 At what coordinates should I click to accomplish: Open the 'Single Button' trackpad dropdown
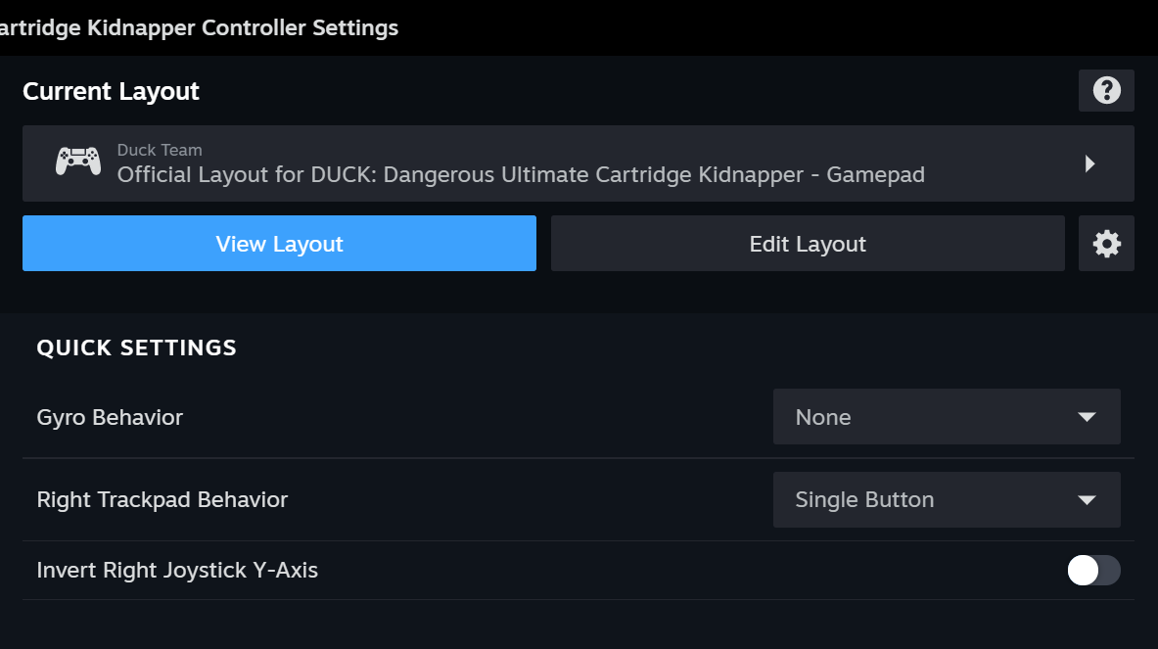(x=946, y=500)
